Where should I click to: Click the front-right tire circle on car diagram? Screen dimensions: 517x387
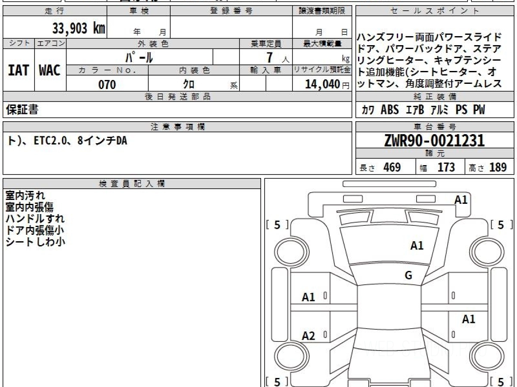(x=486, y=251)
